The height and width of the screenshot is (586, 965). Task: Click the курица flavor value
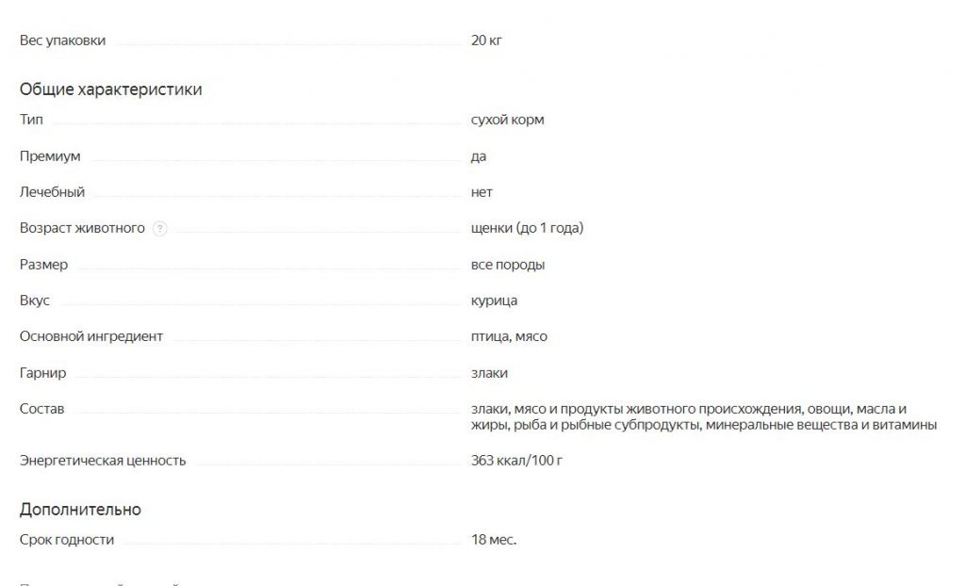(494, 301)
